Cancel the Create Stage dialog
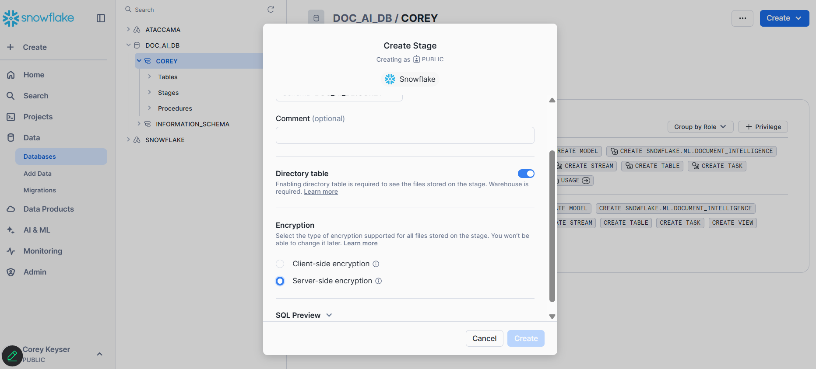816x369 pixels. click(x=484, y=338)
